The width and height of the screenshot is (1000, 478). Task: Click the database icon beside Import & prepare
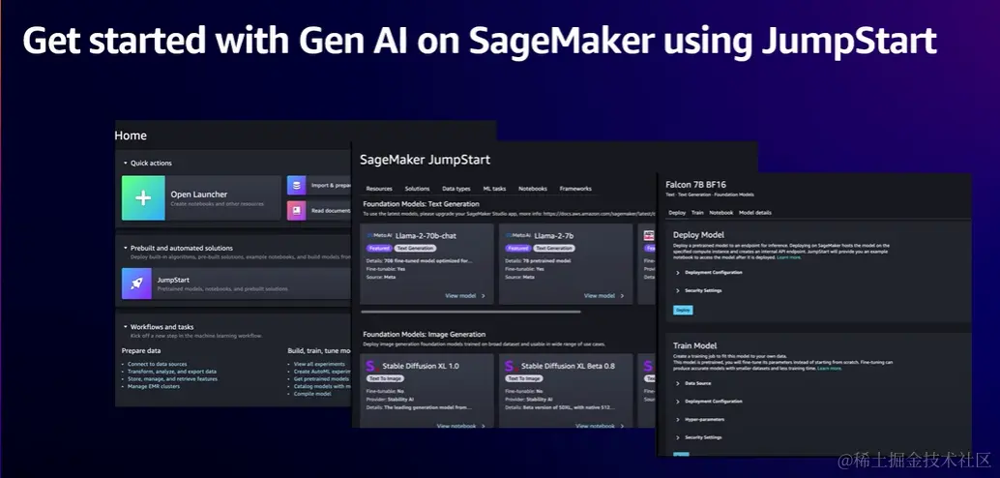click(x=297, y=185)
